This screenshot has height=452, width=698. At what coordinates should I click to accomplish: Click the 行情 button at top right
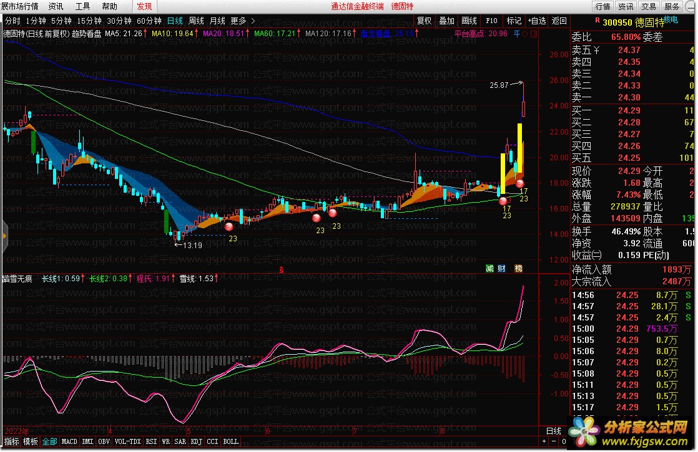(602, 7)
